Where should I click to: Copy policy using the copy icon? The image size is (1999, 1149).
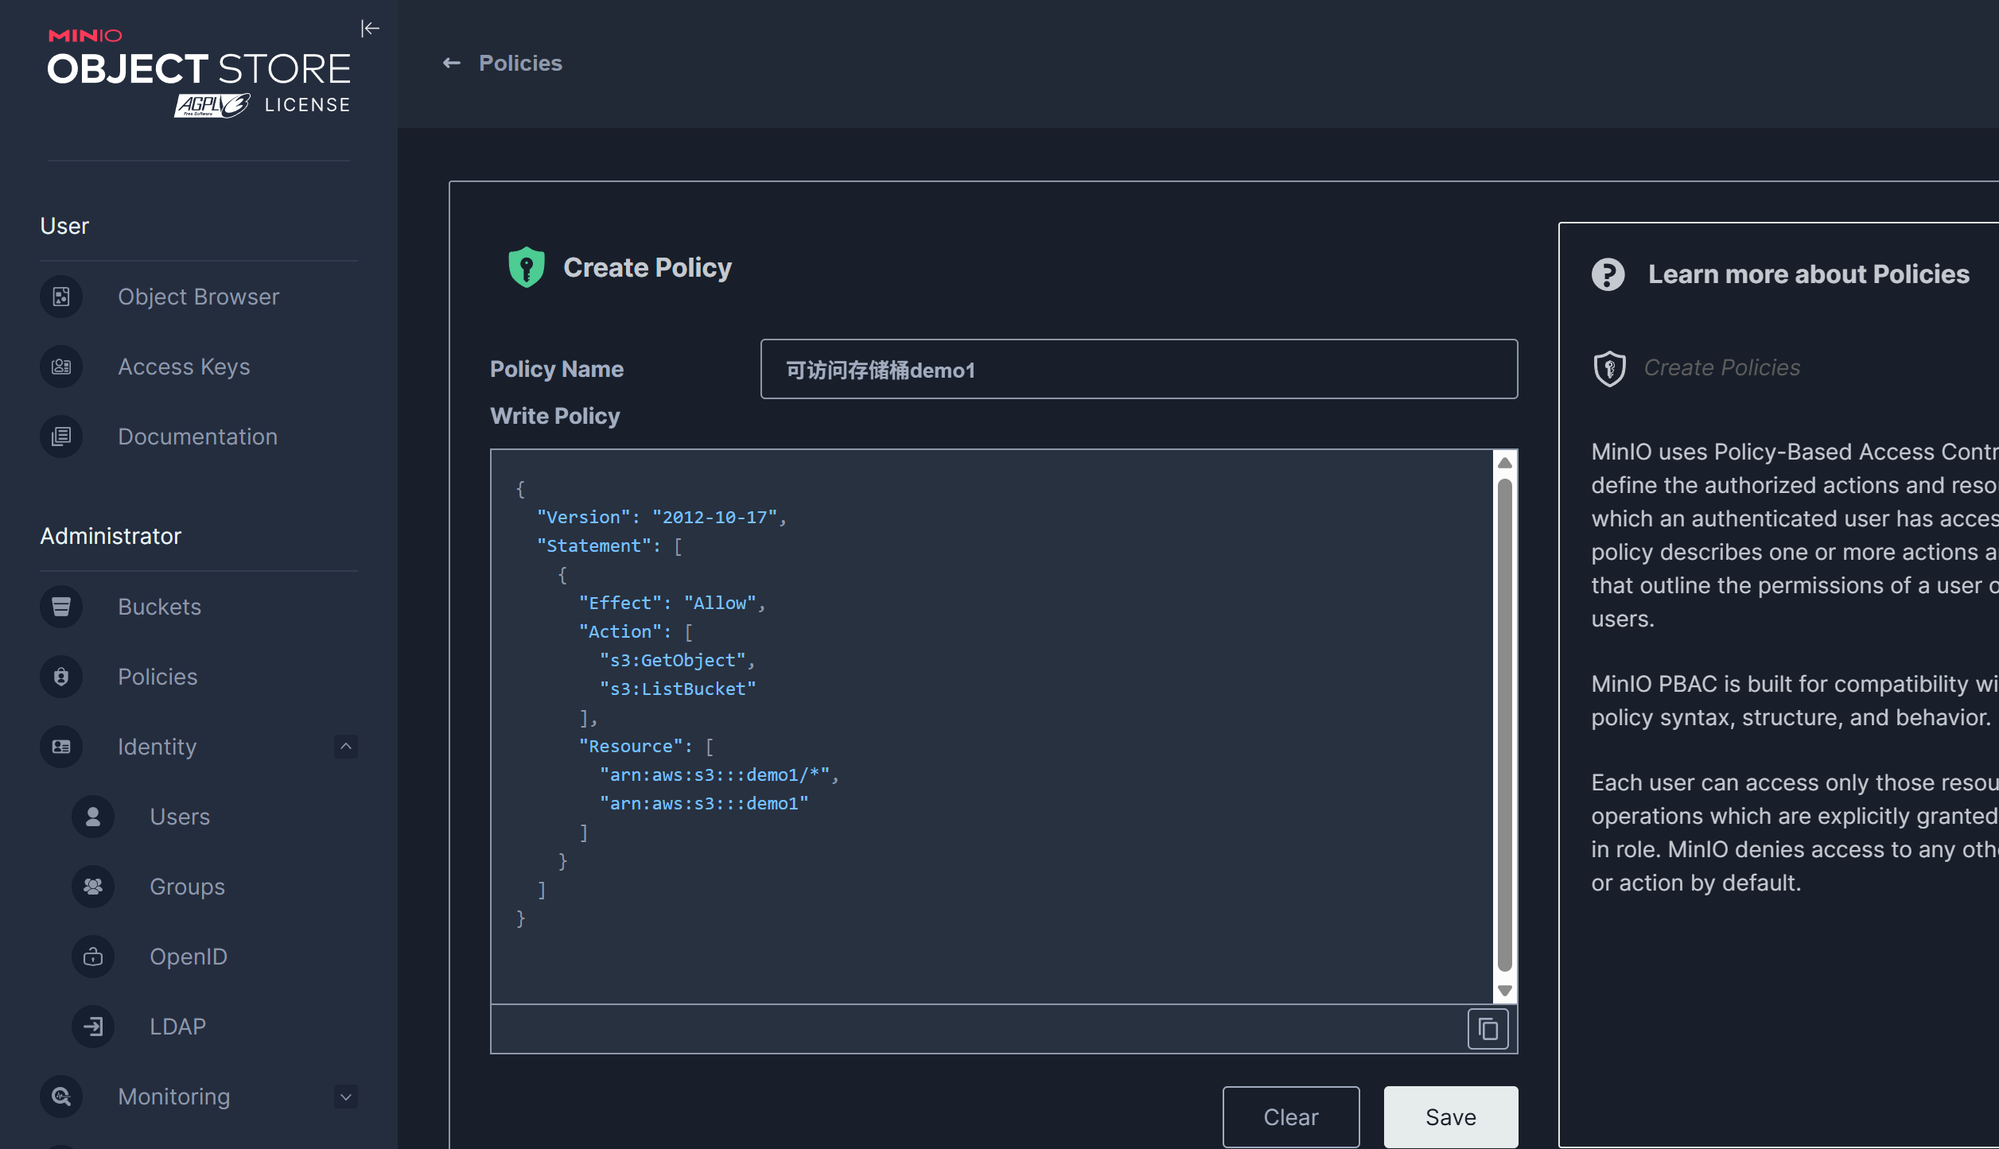tap(1488, 1030)
